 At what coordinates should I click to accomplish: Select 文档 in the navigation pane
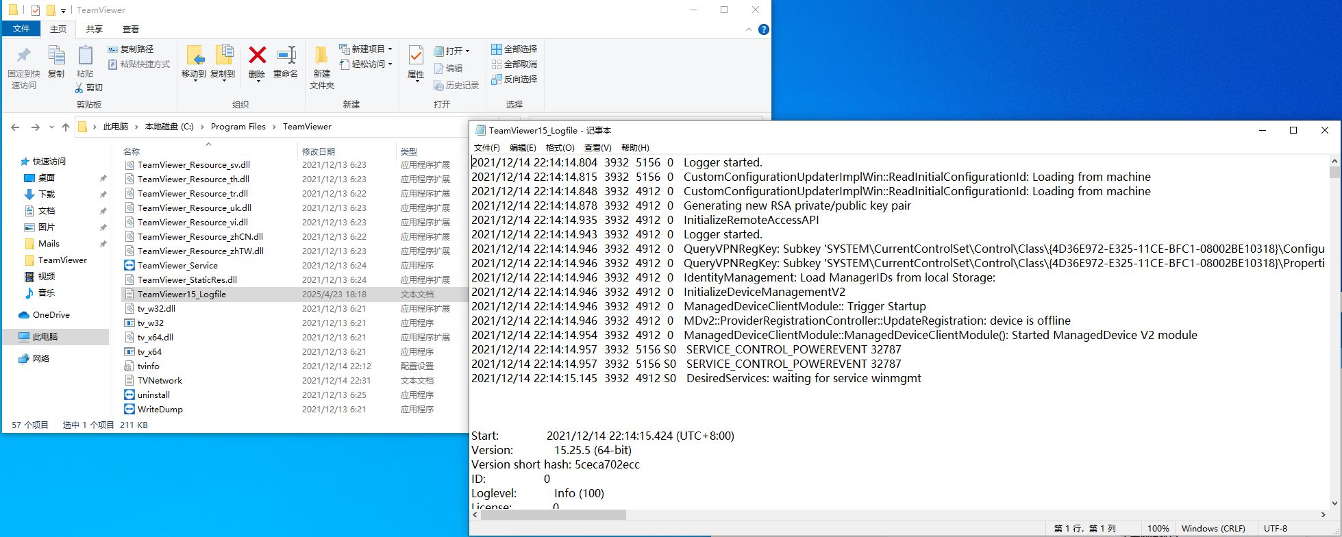point(47,211)
